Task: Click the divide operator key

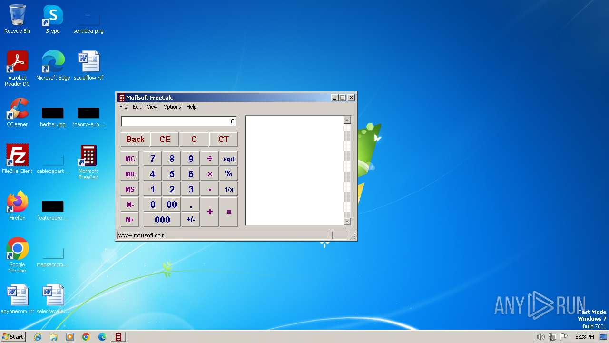Action: 210,159
